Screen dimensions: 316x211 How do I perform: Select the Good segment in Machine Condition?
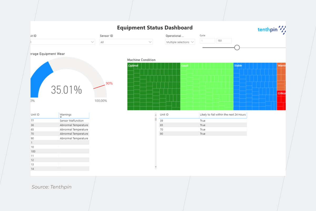tap(207, 87)
